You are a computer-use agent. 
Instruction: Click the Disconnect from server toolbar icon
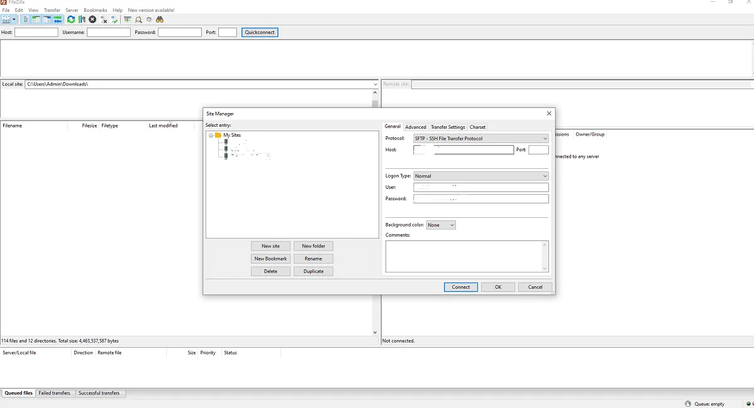(x=103, y=19)
